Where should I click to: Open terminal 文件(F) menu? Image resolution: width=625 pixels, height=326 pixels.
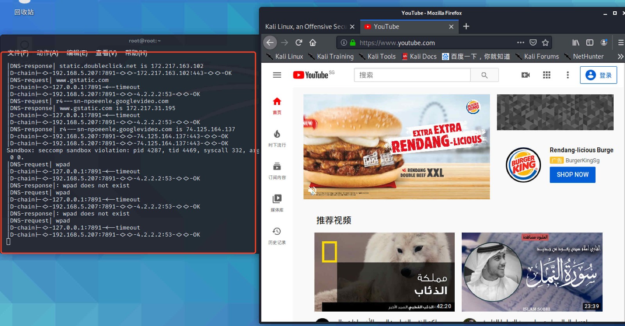(18, 53)
